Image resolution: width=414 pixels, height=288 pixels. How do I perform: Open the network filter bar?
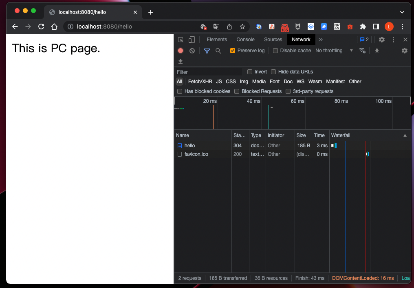(207, 51)
